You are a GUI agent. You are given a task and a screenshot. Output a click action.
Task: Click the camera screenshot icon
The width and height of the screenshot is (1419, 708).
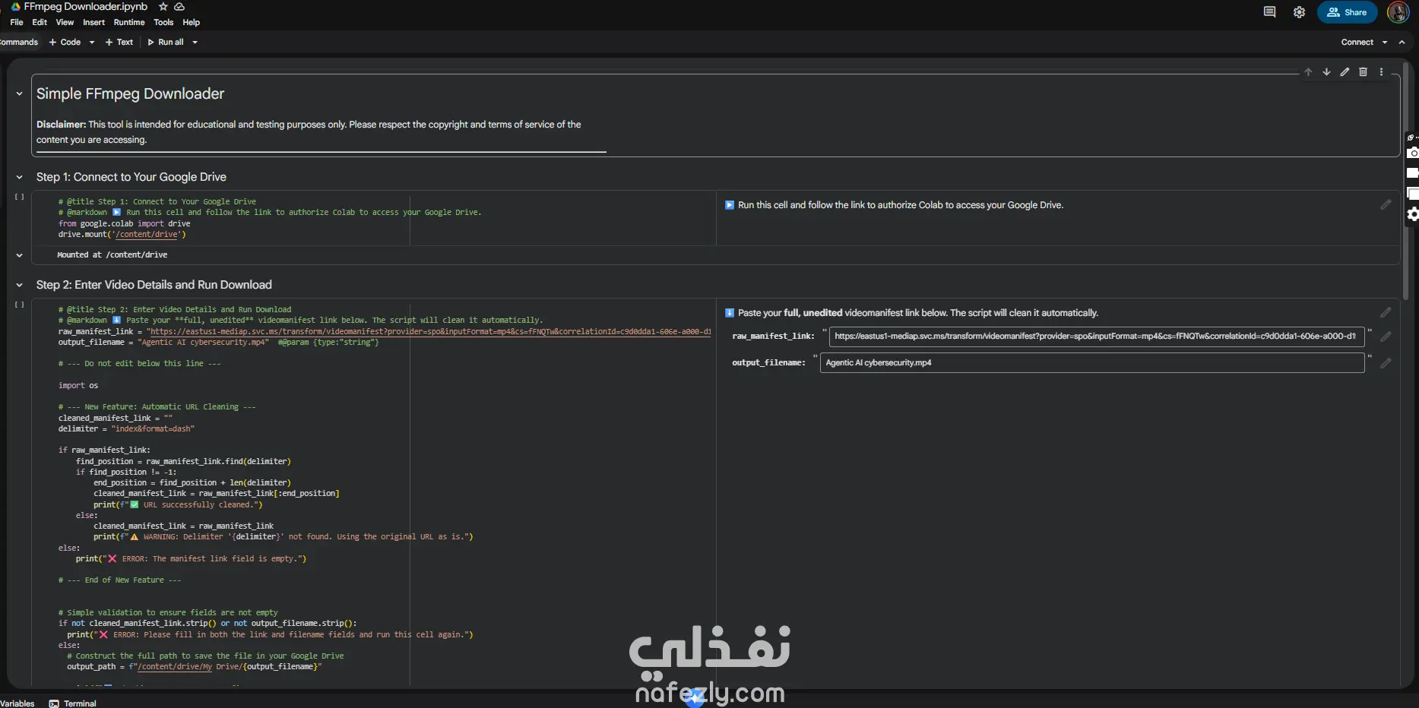[1412, 153]
